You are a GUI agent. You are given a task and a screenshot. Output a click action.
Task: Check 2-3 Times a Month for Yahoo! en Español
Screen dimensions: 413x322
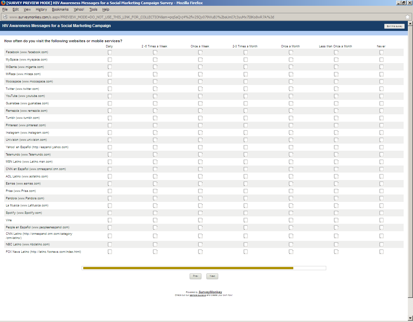[x=246, y=147]
